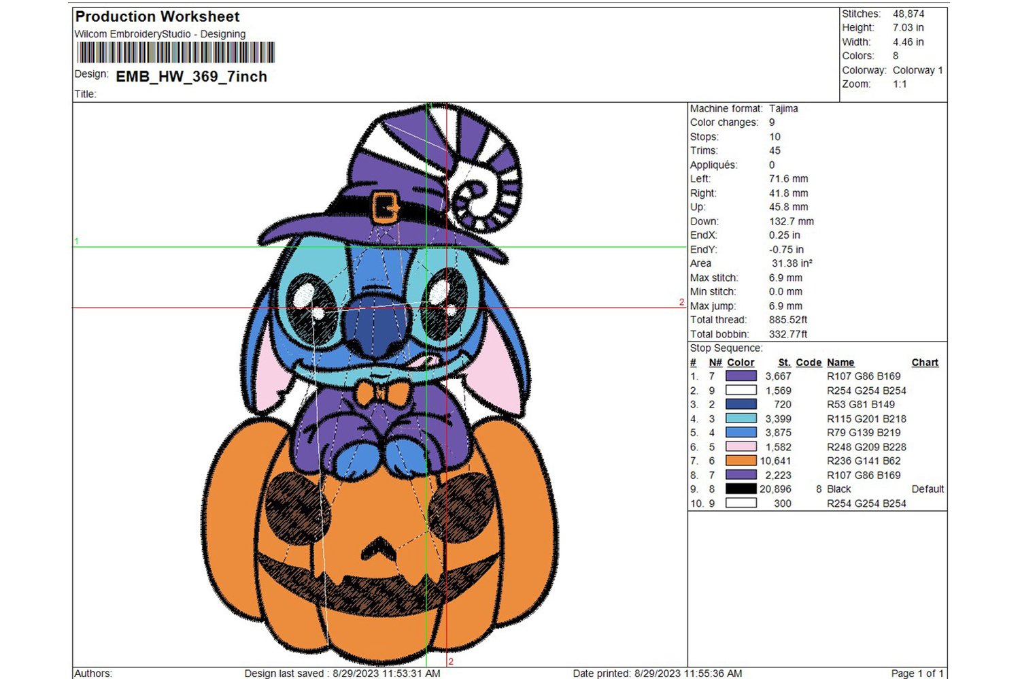Click the chart value "Default"

[928, 488]
